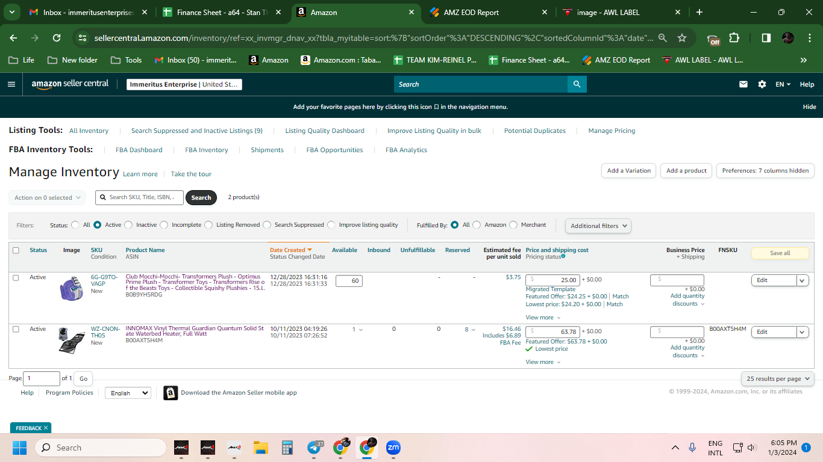This screenshot has height=462, width=823.
Task: Open the settings gear icon
Action: [762, 84]
